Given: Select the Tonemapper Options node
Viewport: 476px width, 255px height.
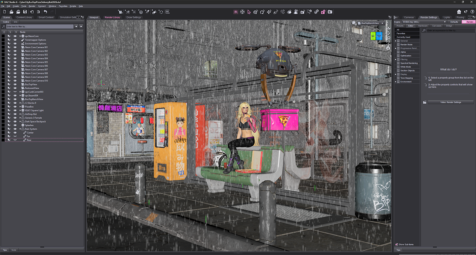Looking at the screenshot, I should tap(36, 40).
